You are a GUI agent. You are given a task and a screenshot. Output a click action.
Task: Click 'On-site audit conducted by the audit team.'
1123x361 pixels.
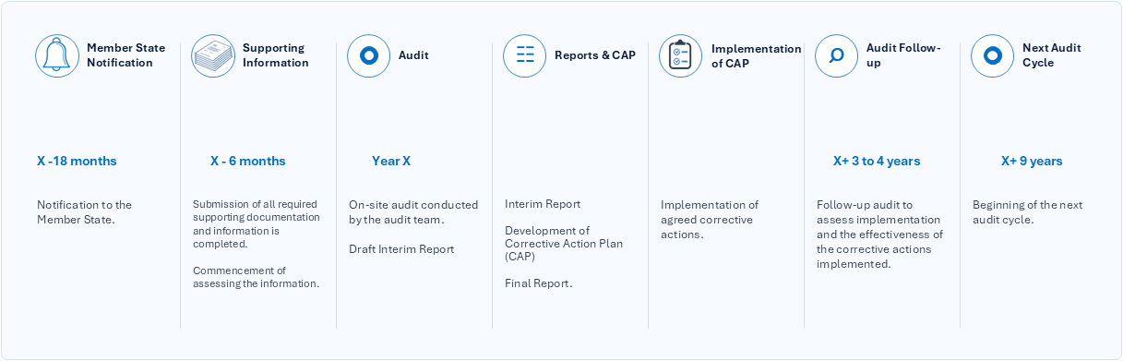pyautogui.click(x=413, y=212)
